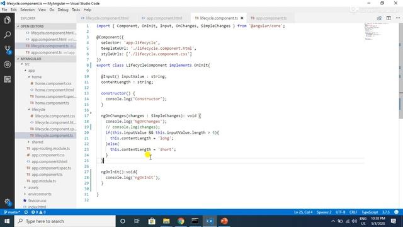Open Task View on the taskbar
The image size is (403, 227).
[x=137, y=221]
